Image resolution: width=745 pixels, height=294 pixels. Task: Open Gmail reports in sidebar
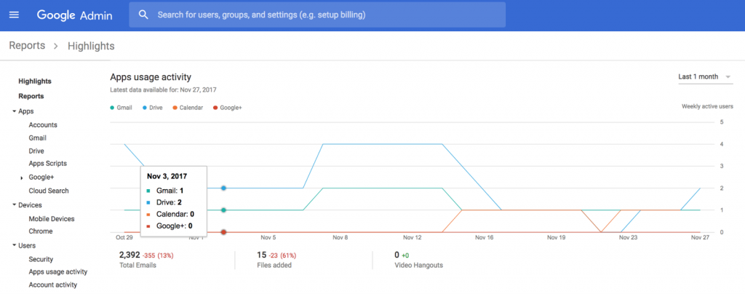(x=37, y=138)
